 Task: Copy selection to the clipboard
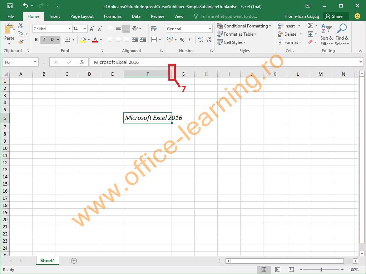pyautogui.click(x=20, y=34)
